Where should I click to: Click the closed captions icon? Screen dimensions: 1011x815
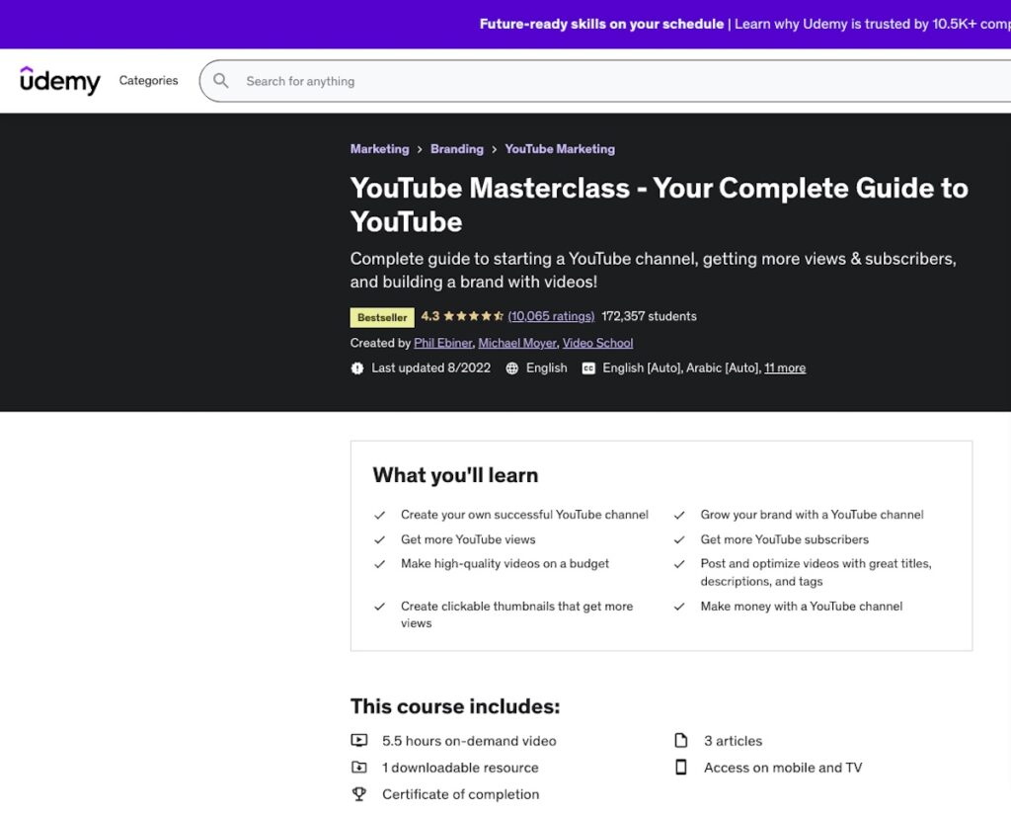click(588, 367)
